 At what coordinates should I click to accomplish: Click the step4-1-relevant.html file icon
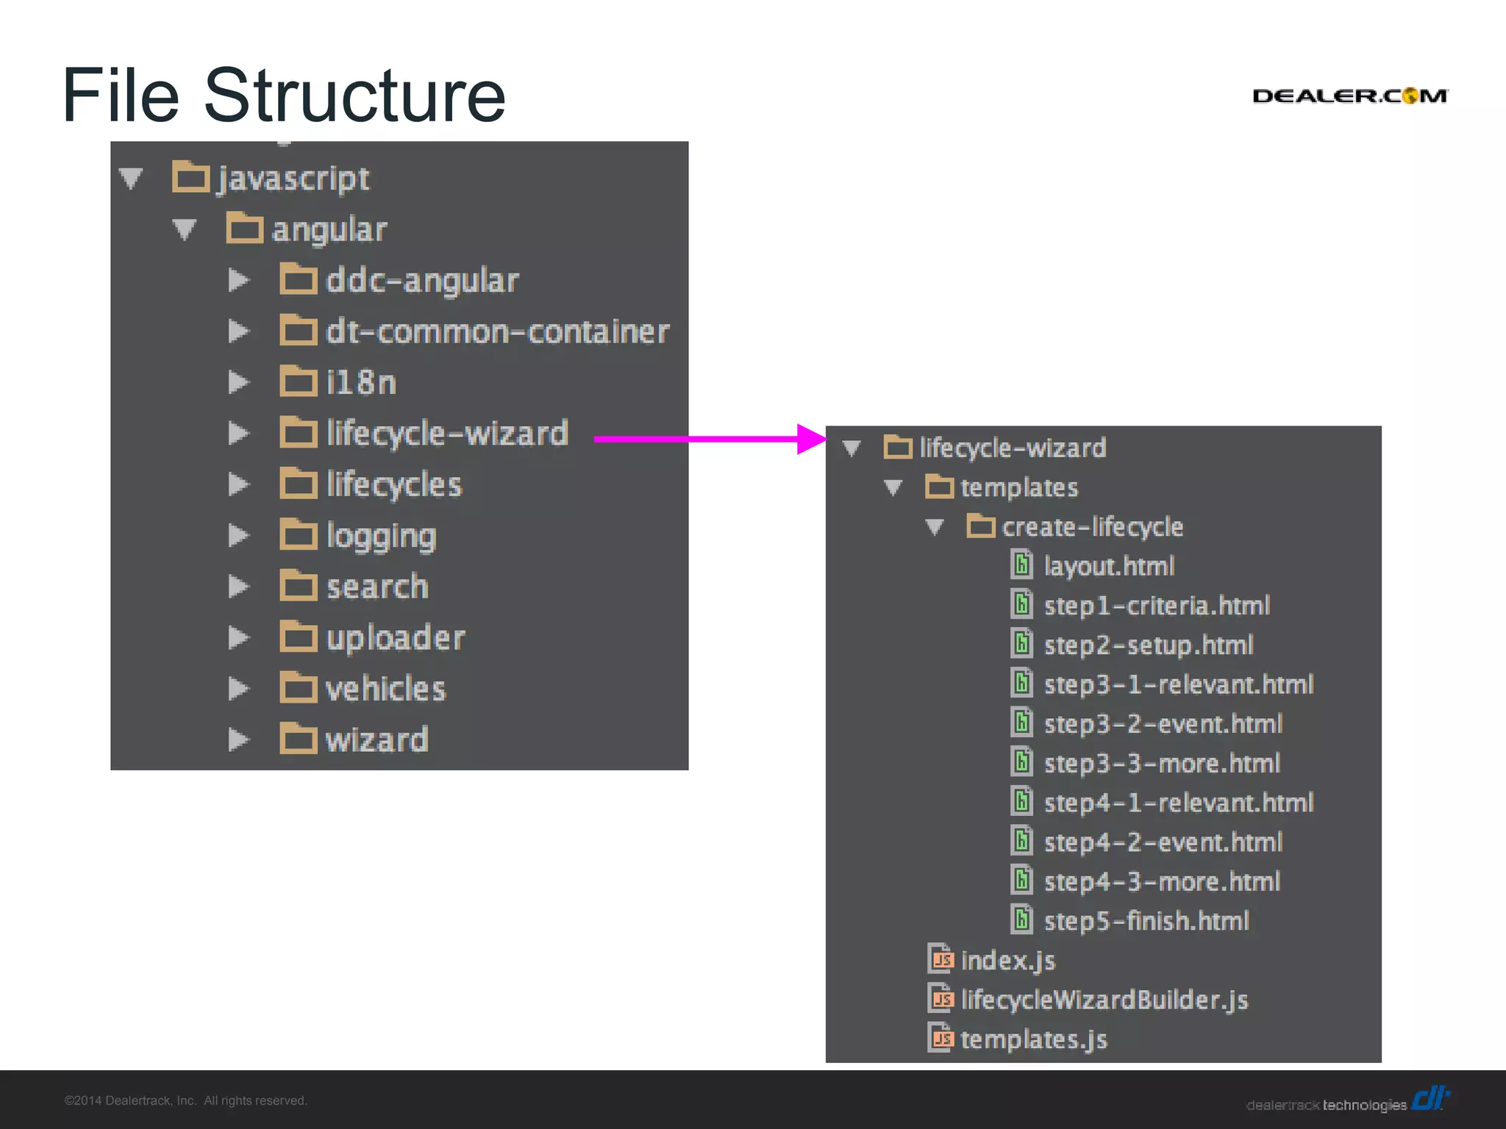[x=1021, y=801]
